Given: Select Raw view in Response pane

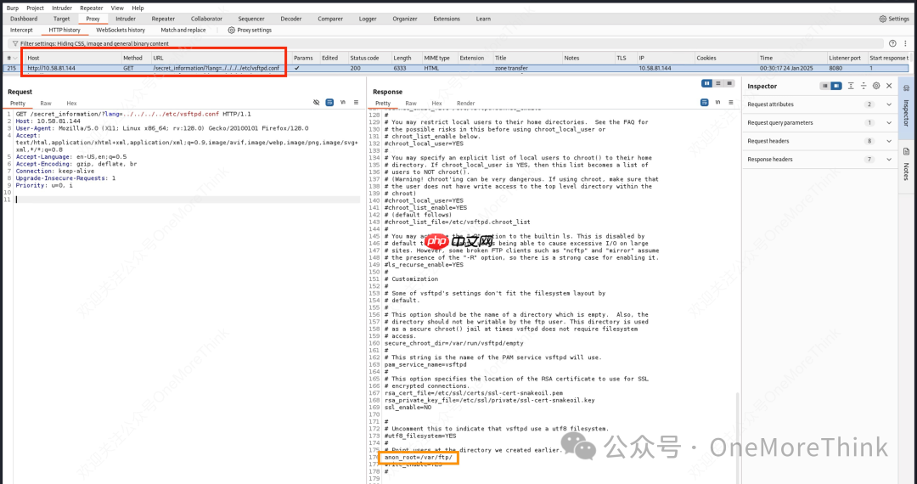Looking at the screenshot, I should (x=411, y=103).
